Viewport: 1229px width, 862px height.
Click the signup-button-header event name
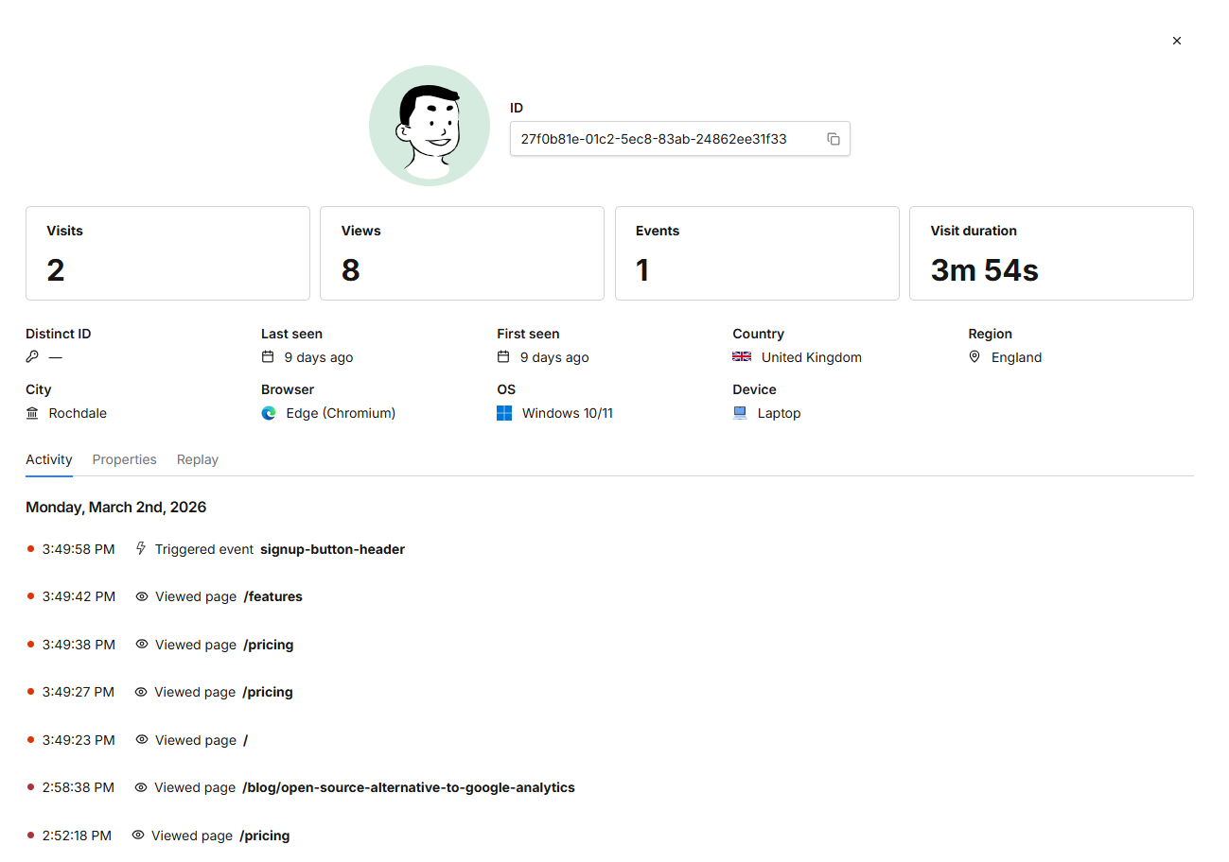[332, 549]
